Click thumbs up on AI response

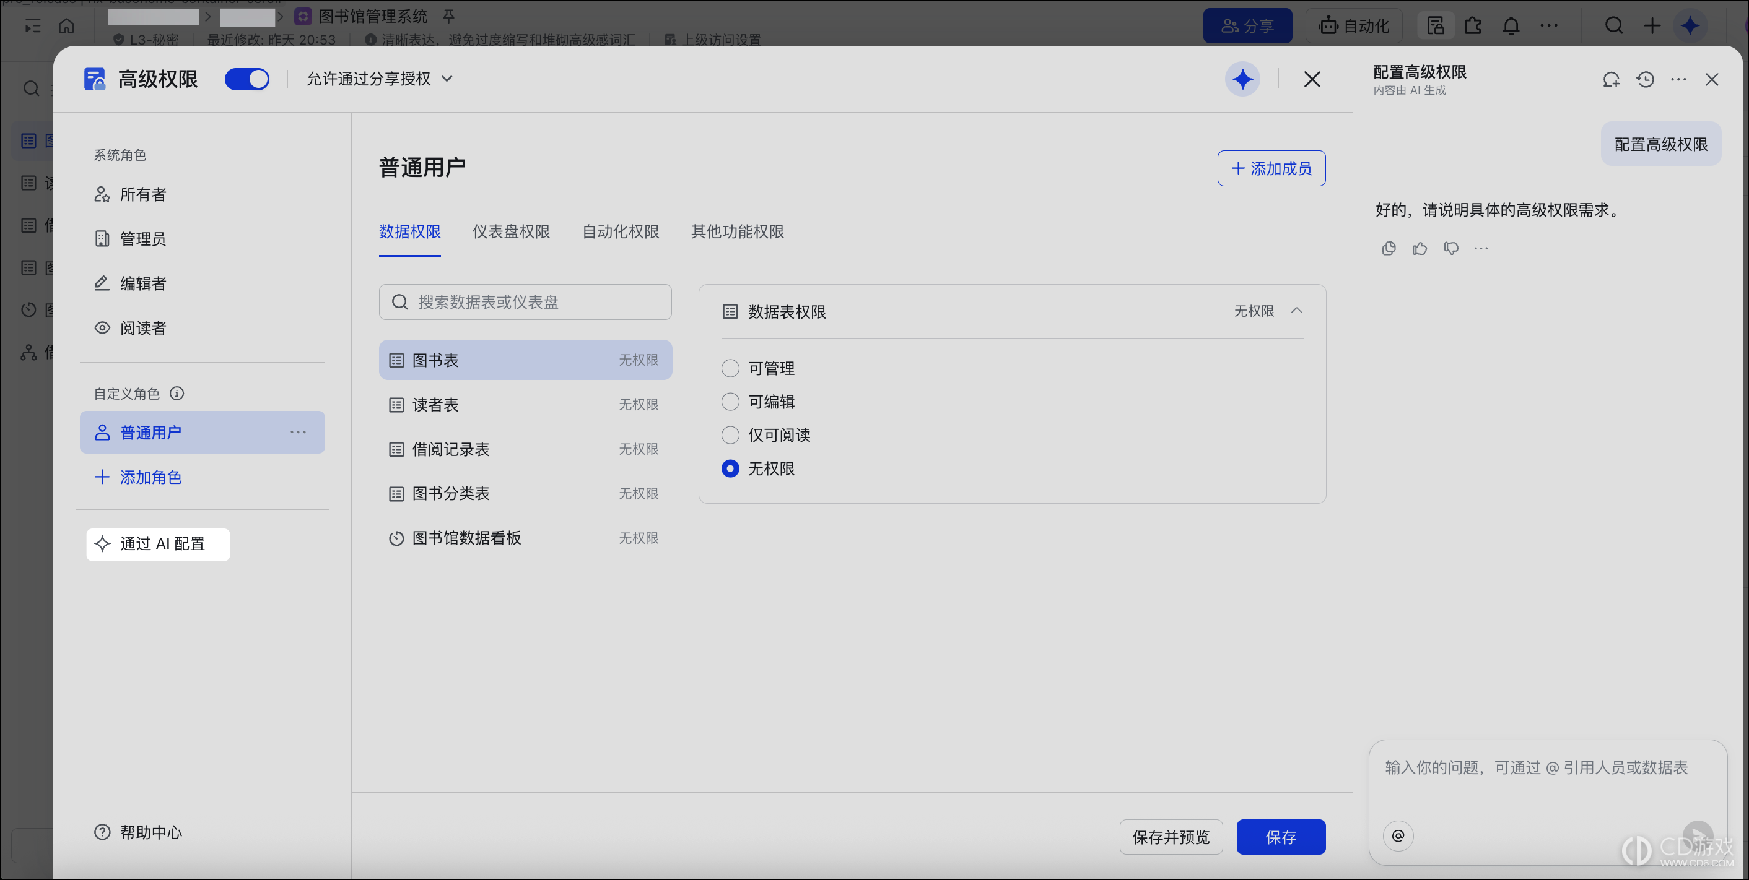click(1419, 248)
